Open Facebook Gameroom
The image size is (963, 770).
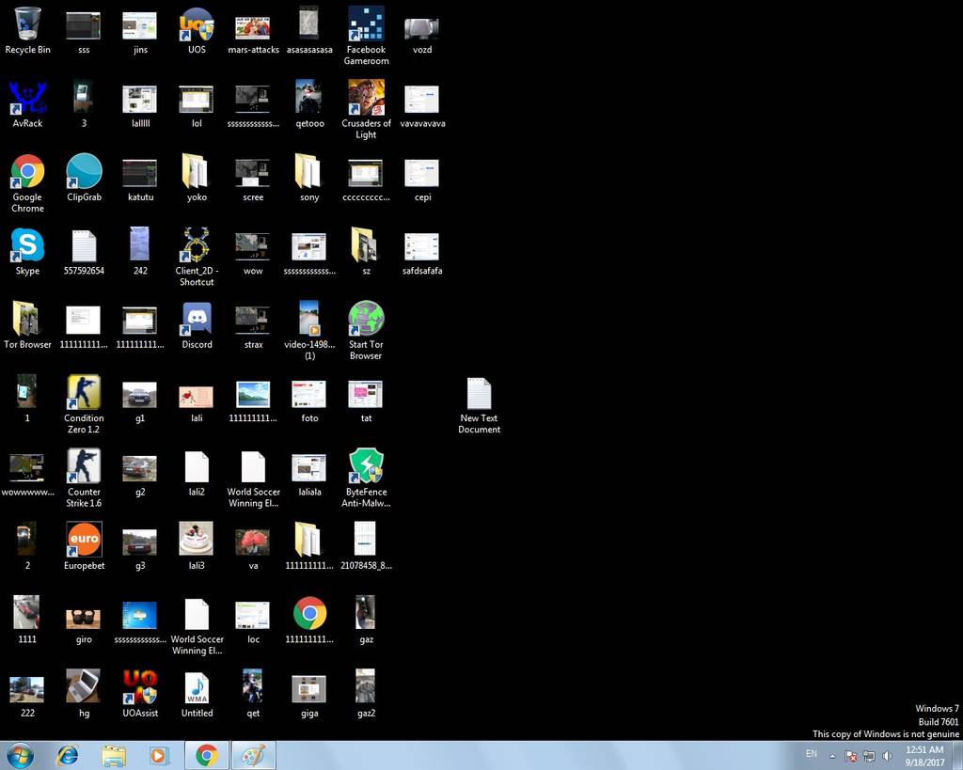[x=366, y=24]
